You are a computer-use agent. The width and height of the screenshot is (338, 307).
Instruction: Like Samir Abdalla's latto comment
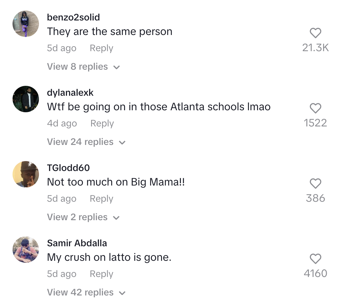pos(315,259)
